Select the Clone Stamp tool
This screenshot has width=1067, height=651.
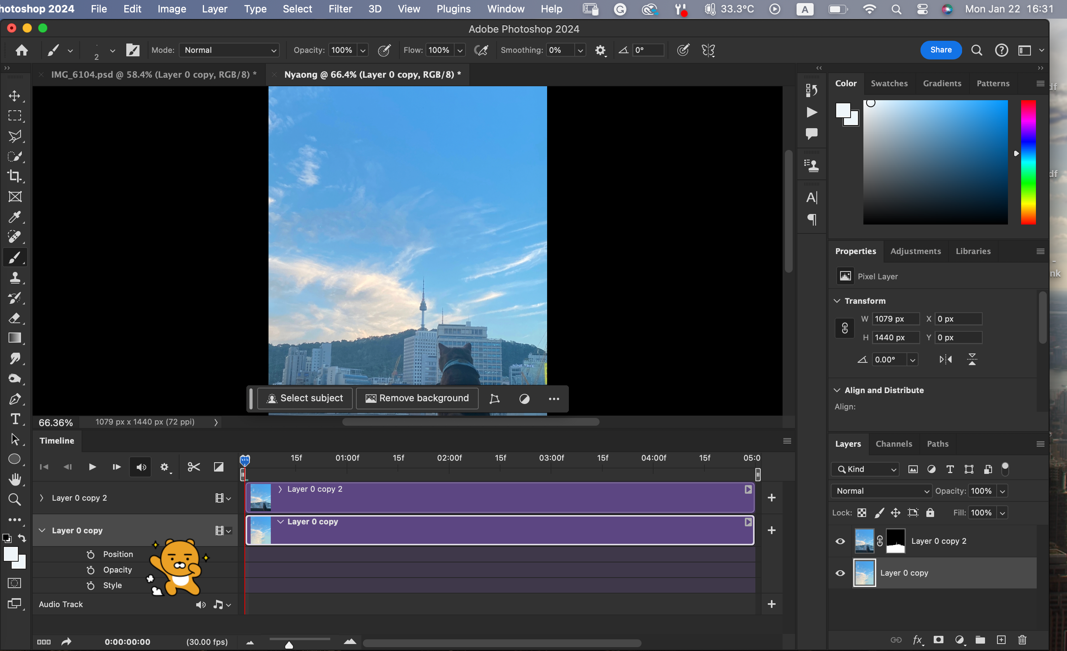pos(15,277)
